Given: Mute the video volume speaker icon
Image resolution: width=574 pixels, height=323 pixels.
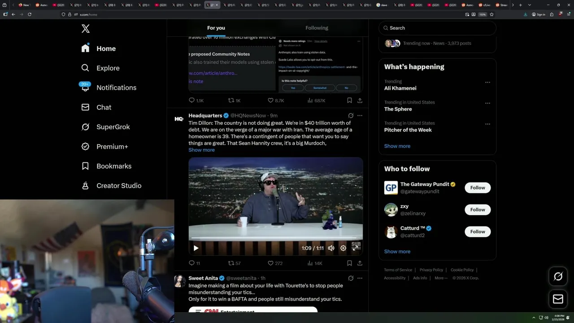Looking at the screenshot, I should tap(331, 248).
